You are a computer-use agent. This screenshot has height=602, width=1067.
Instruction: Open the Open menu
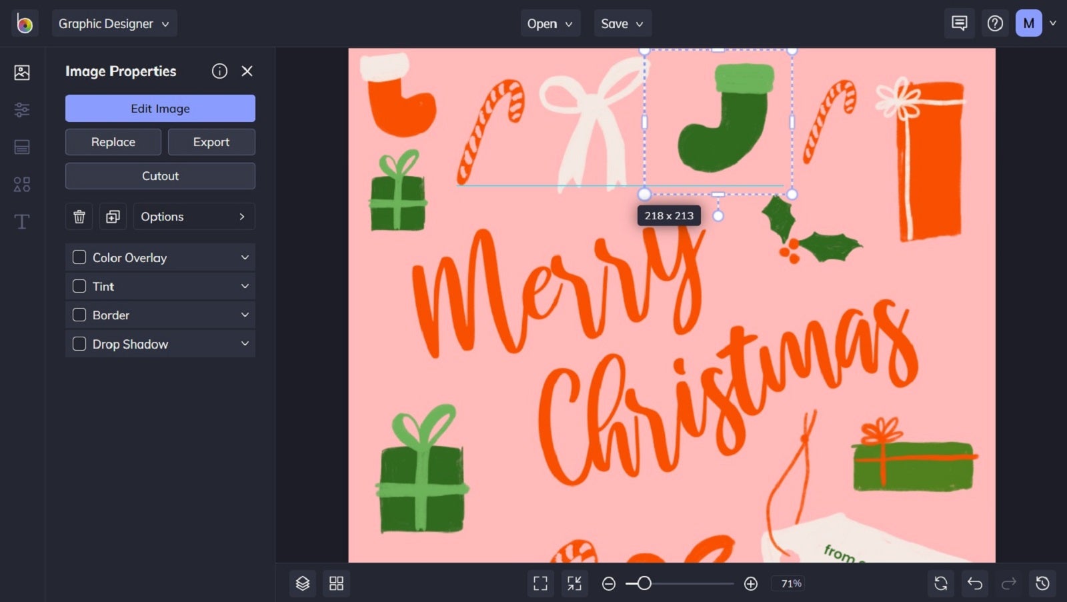[x=550, y=23]
